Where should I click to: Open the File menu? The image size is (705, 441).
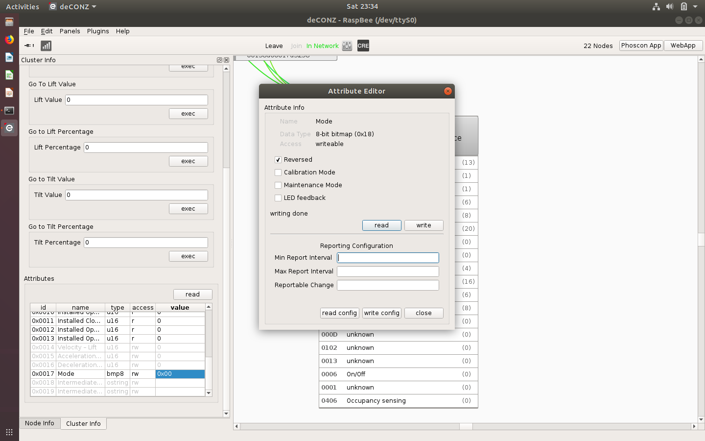pos(29,31)
